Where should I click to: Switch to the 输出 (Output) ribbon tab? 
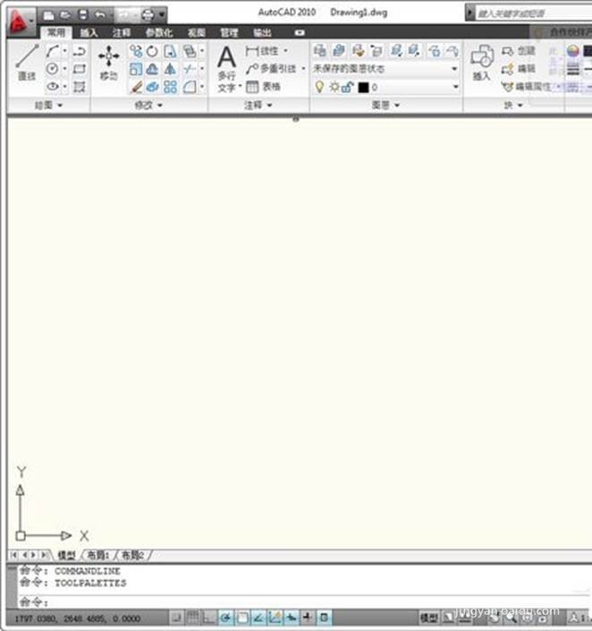(x=262, y=32)
